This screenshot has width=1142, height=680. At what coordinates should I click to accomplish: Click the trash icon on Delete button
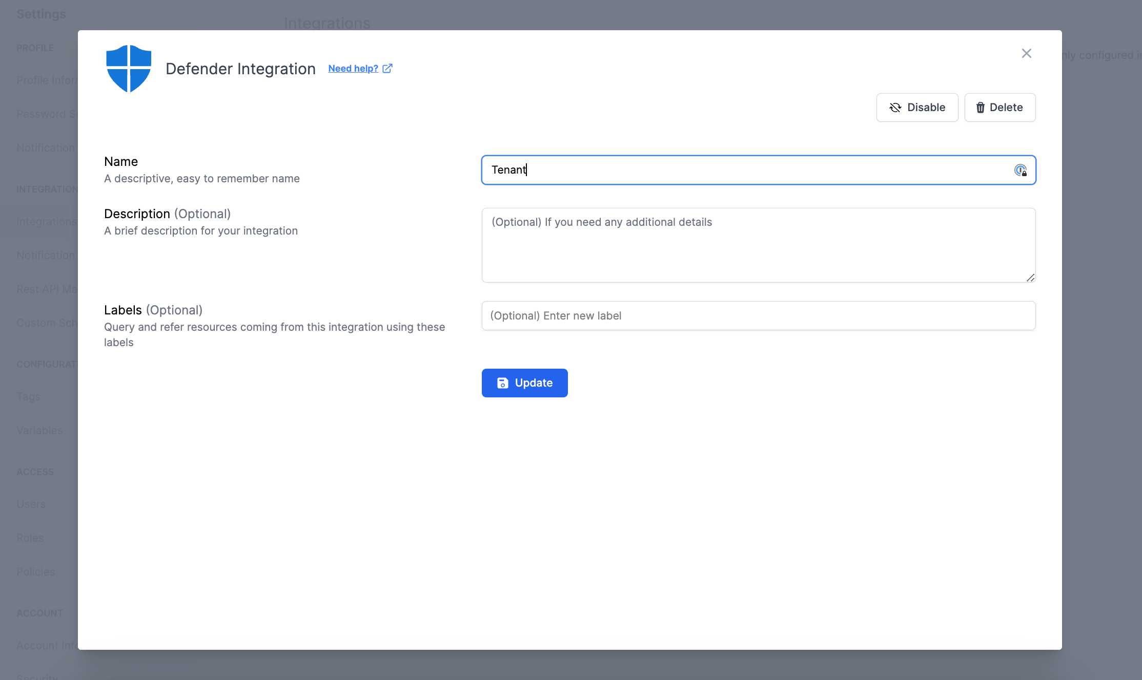(x=980, y=108)
